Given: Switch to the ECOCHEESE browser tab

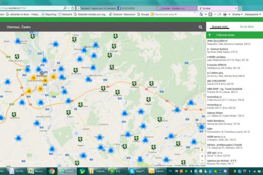Looking at the screenshot, I should [137, 8].
